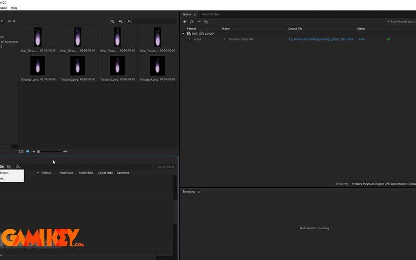The height and width of the screenshot is (260, 416).
Task: Click the Add Output icon in Queue toolbar
Action: [x=192, y=22]
